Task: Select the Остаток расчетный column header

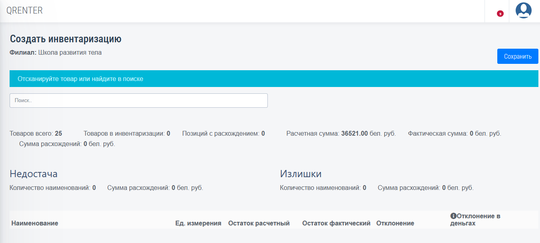Action: pos(259,223)
